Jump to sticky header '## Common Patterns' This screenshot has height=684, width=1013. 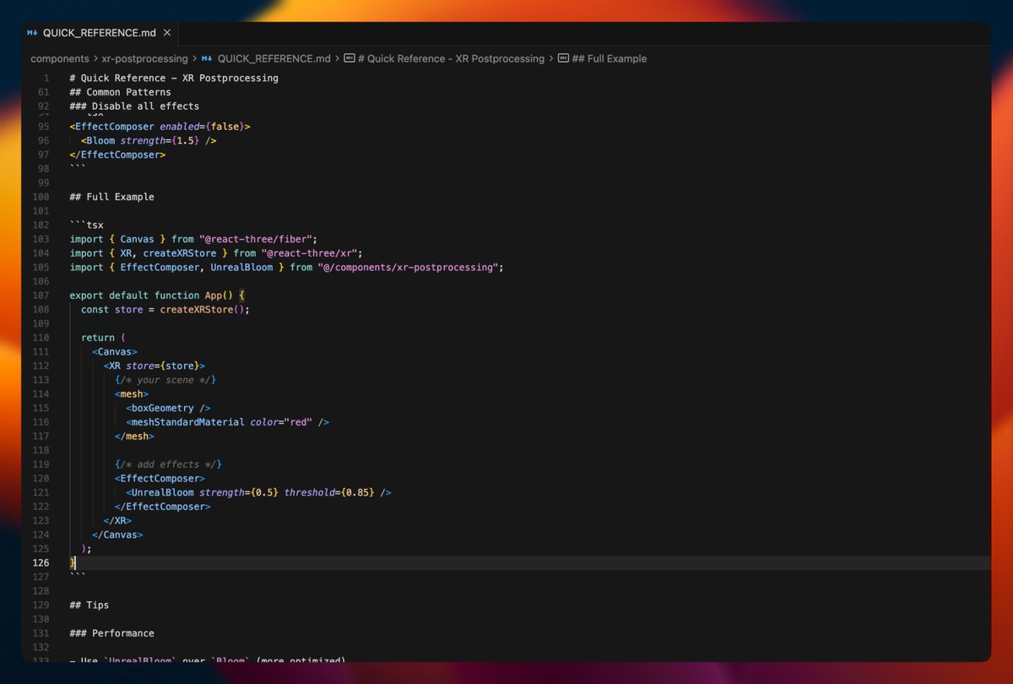[x=120, y=92]
